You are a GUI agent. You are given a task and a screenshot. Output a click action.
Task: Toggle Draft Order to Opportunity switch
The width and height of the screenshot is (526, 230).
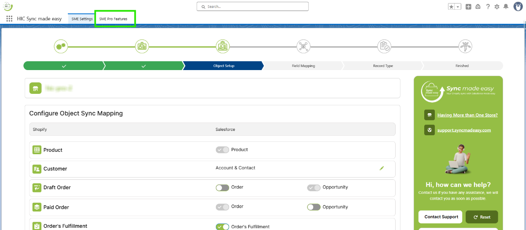click(314, 188)
